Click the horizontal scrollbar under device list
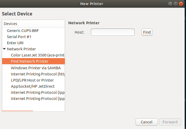 (18, 111)
